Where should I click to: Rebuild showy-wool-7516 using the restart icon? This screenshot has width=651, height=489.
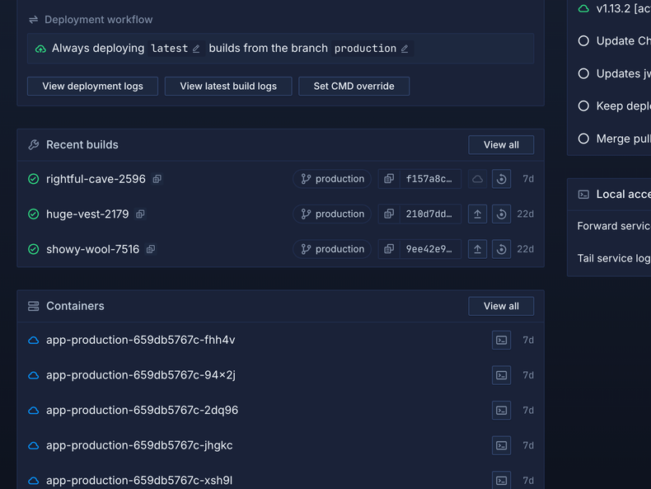[x=501, y=249]
